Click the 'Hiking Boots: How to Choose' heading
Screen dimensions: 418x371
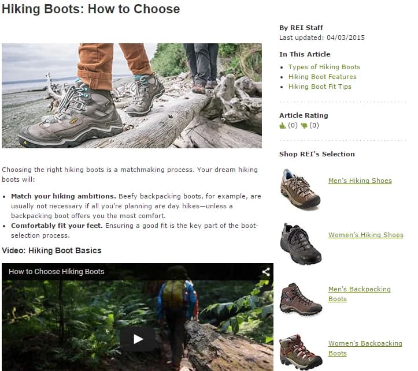click(91, 9)
